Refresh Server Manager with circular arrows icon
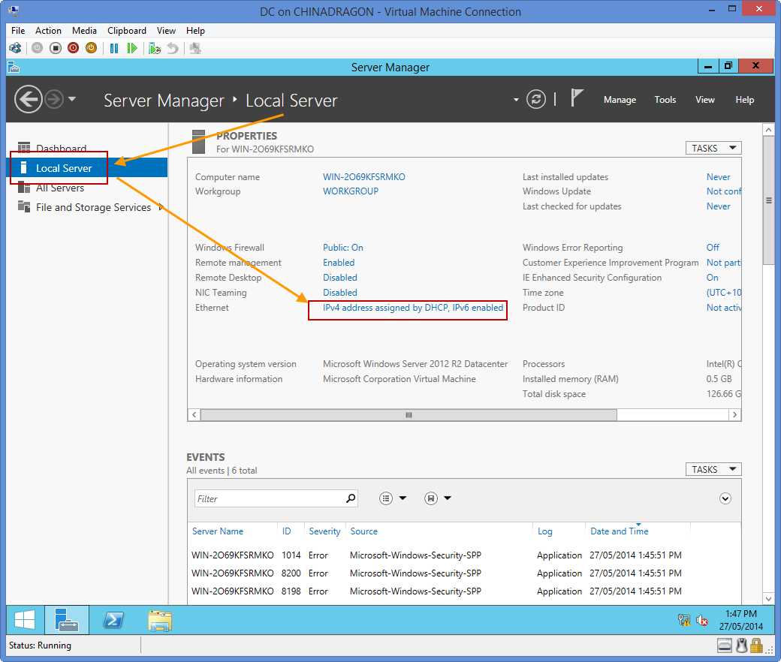781x662 pixels. (x=536, y=99)
